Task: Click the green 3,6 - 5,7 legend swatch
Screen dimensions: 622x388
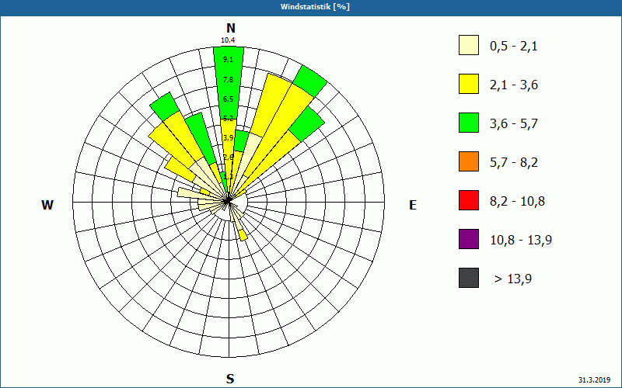Action: click(469, 123)
